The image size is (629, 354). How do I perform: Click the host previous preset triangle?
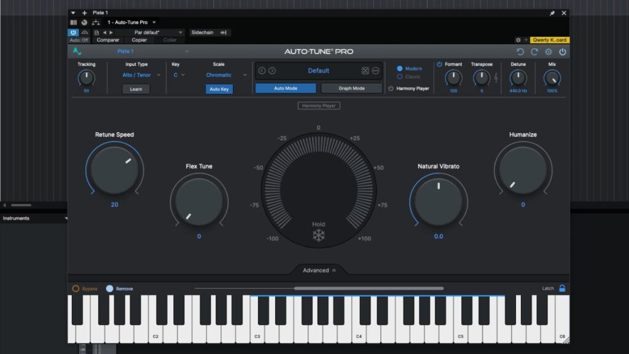pos(104,33)
